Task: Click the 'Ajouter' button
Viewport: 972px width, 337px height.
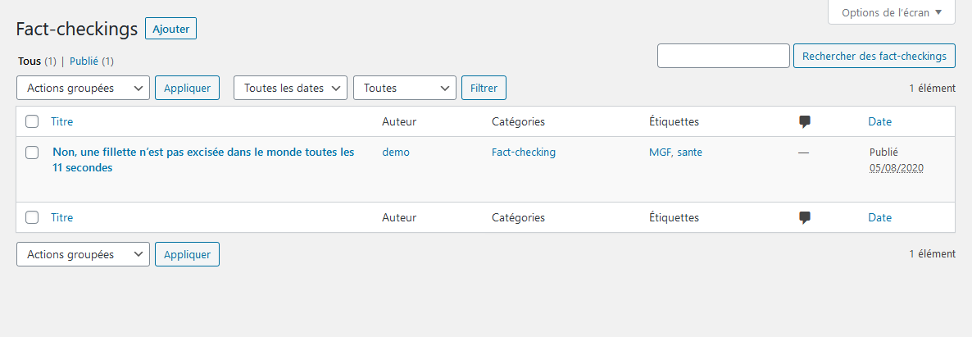Action: pos(170,29)
